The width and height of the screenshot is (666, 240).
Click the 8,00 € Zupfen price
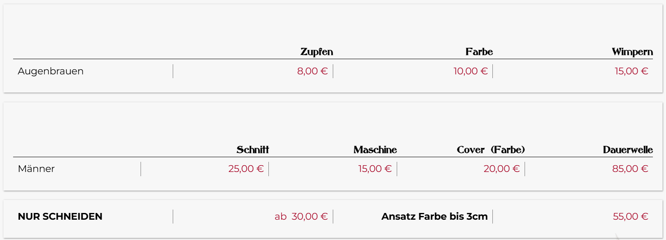(x=312, y=71)
